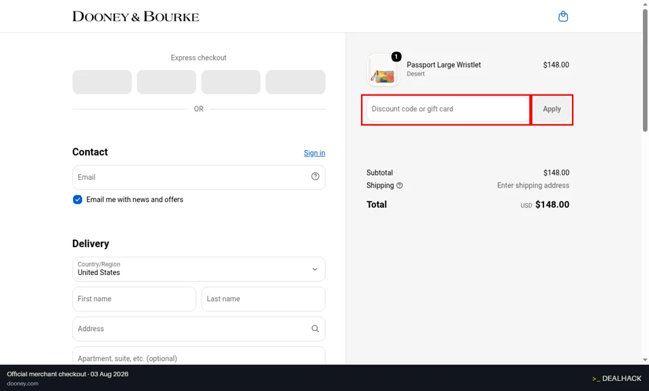Click the Last name field
Viewport: 649px width, 391px height.
tap(263, 299)
